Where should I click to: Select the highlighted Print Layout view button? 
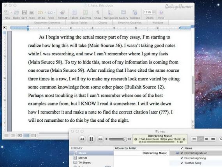tap(26, 135)
